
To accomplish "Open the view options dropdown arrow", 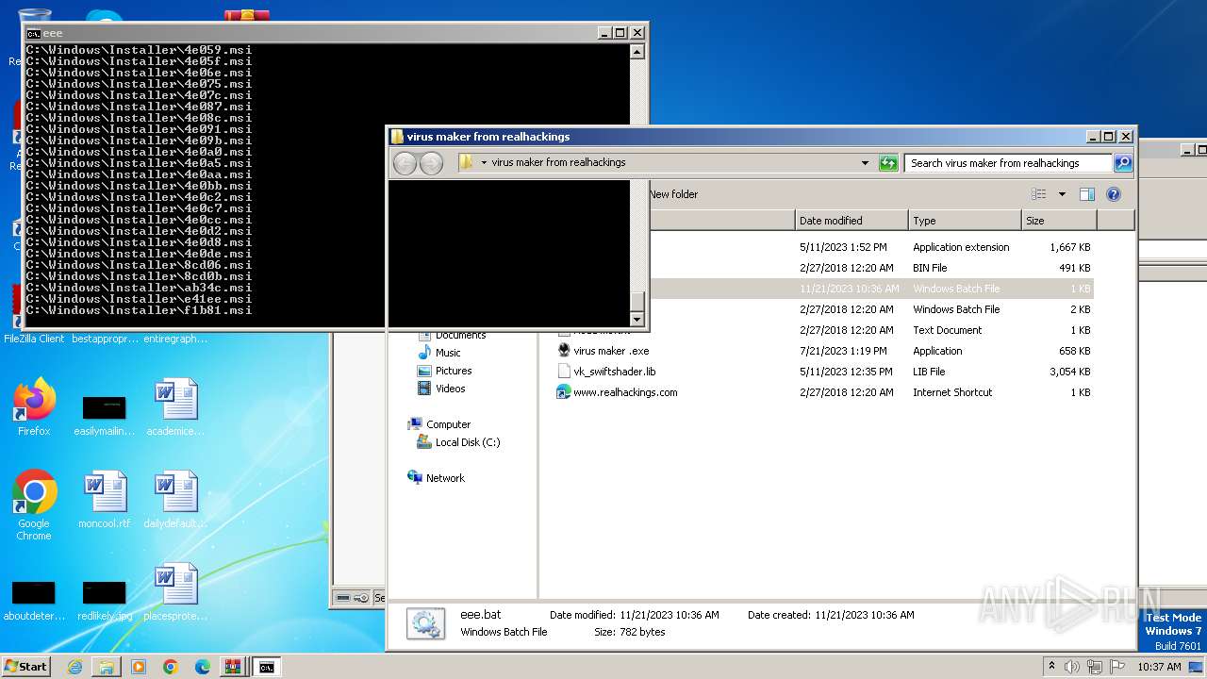I will pos(1062,194).
